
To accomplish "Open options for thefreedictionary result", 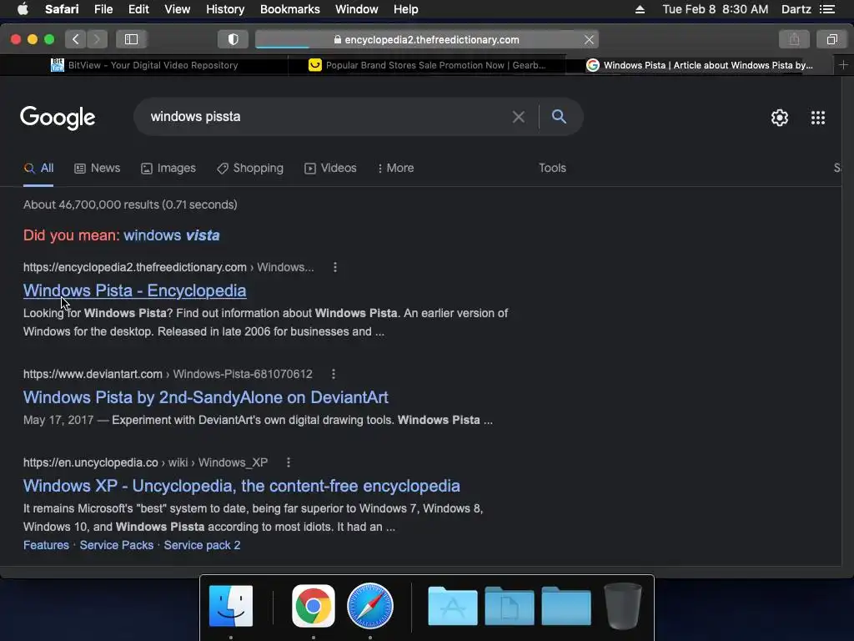I will 335,267.
